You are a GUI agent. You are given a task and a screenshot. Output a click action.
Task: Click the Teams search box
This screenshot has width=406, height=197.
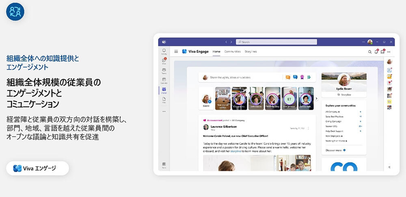click(276, 42)
